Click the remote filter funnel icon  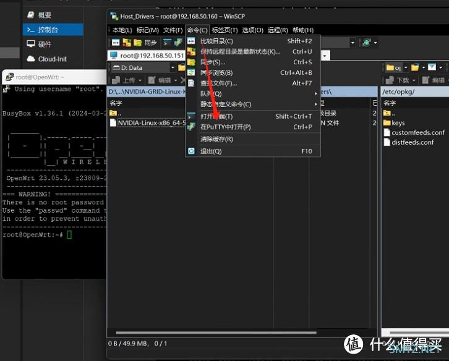click(x=432, y=67)
